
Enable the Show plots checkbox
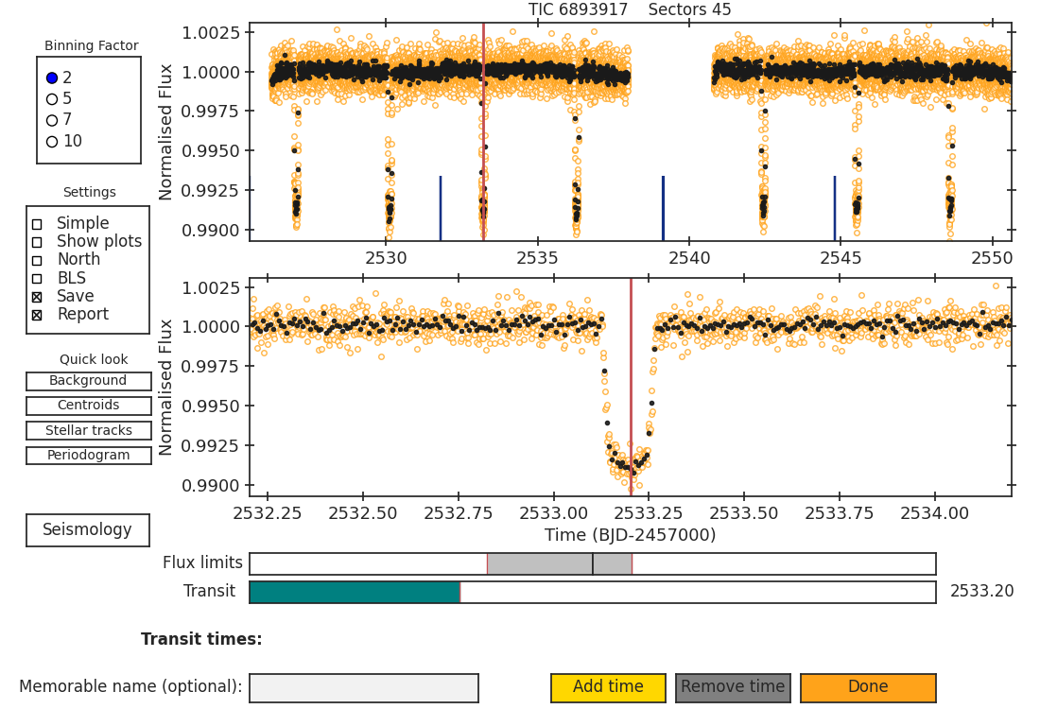(x=37, y=242)
